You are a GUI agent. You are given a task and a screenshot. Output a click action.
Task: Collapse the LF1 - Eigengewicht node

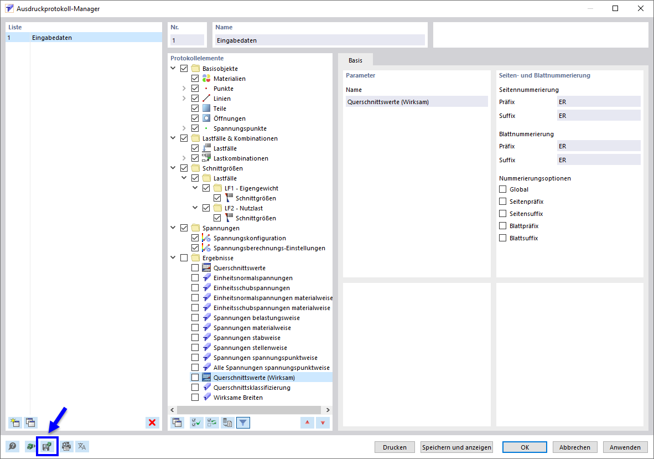(x=195, y=188)
